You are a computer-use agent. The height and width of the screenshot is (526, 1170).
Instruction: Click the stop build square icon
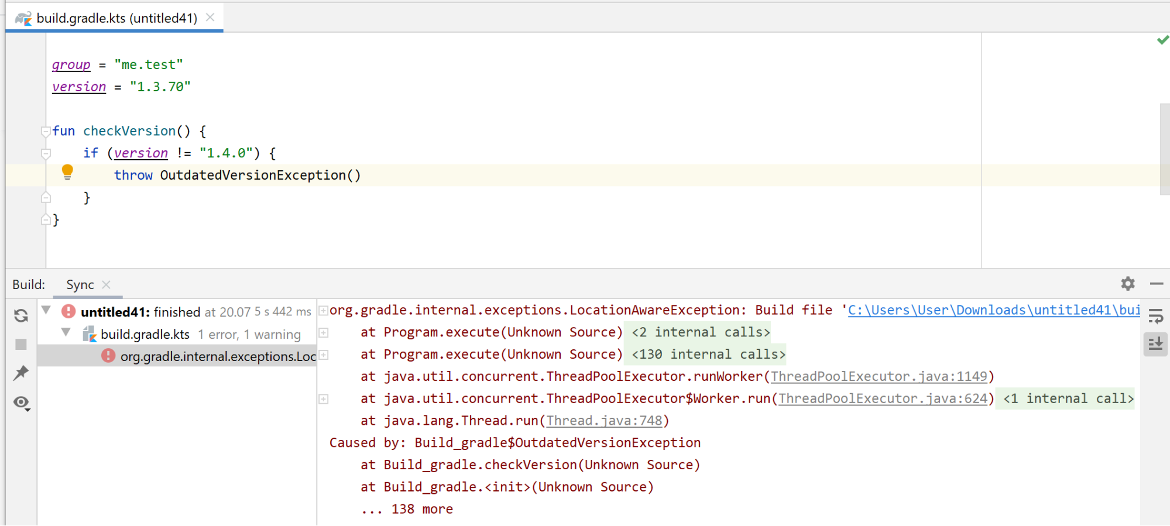(21, 344)
